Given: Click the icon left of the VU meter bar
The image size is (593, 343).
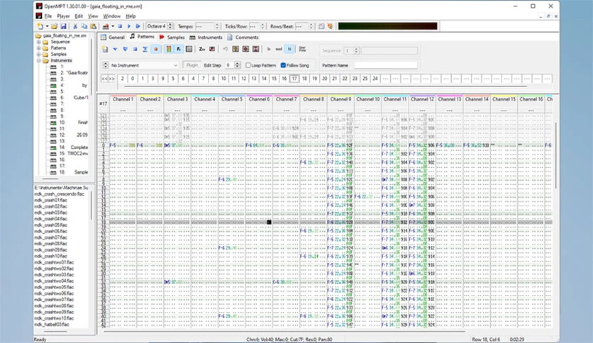Looking at the screenshot, I should (330, 26).
